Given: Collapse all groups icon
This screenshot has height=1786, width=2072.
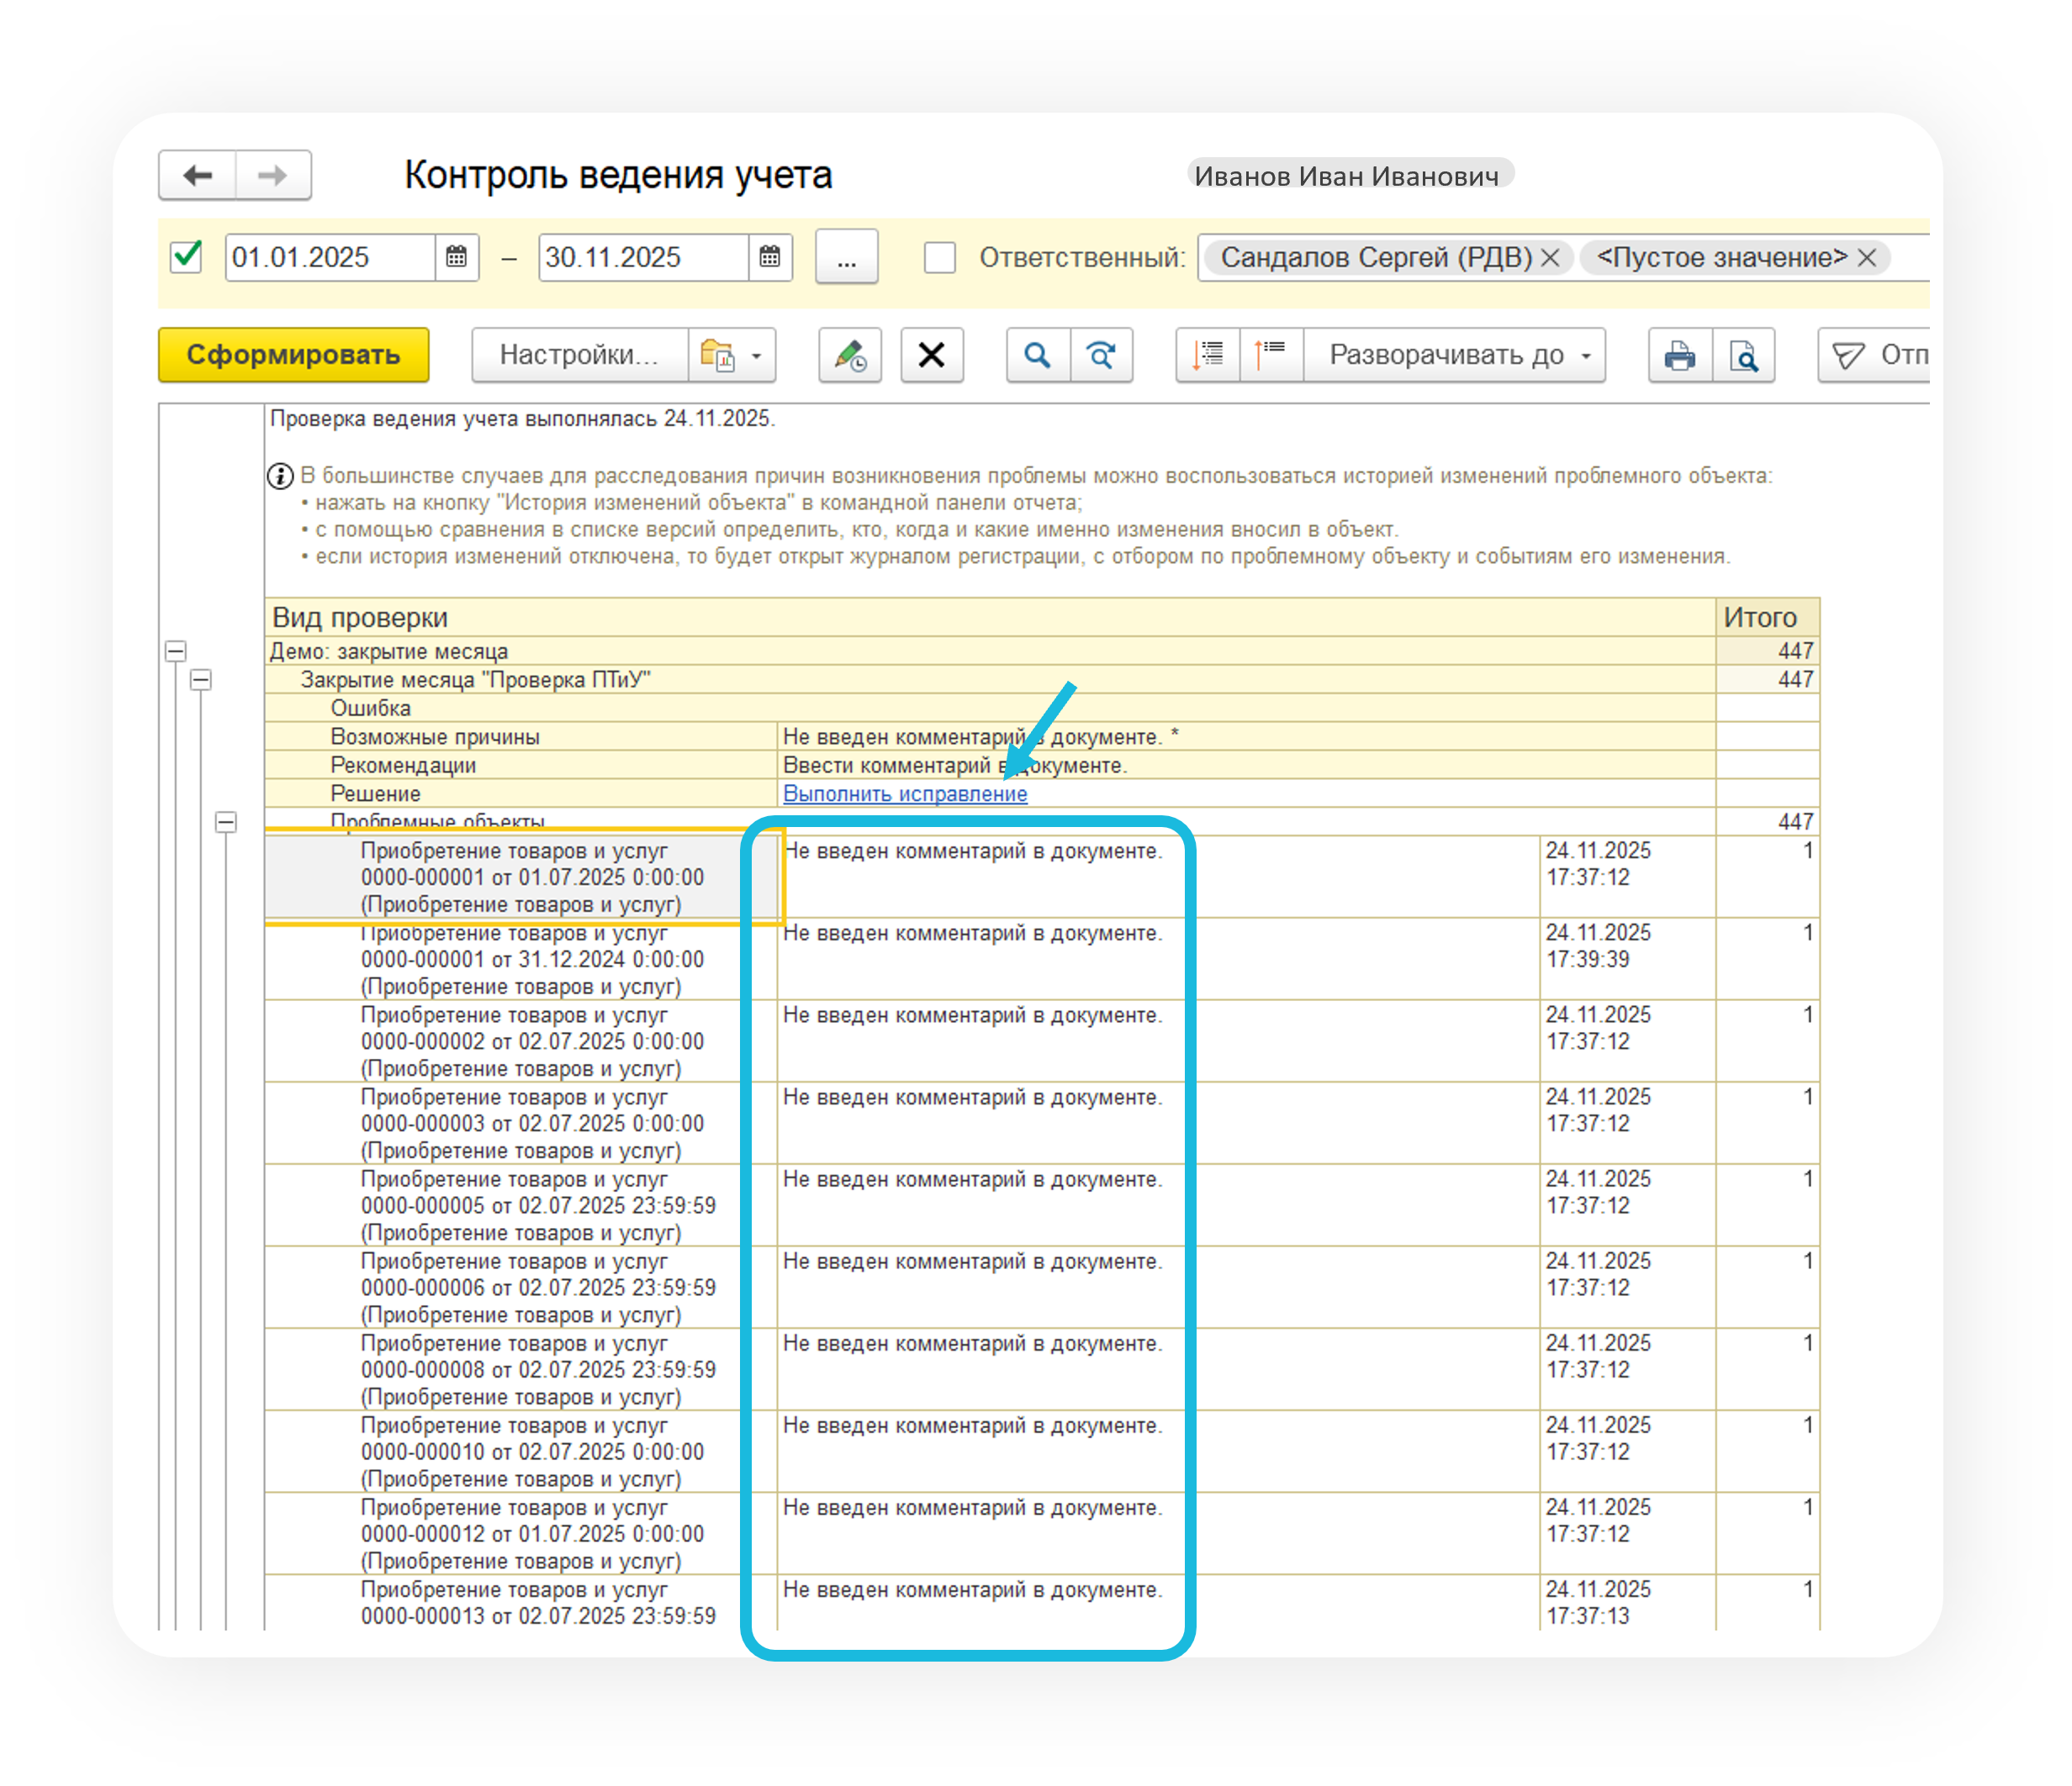Looking at the screenshot, I should point(1271,355).
